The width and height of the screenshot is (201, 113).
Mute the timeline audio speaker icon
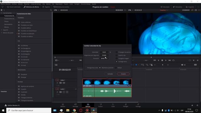pyautogui.click(x=182, y=65)
